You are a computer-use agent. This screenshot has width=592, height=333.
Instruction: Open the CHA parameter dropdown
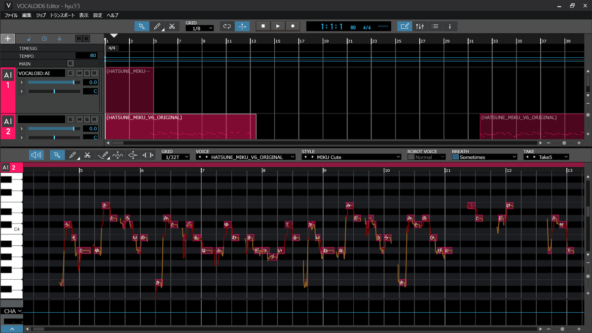click(x=13, y=311)
